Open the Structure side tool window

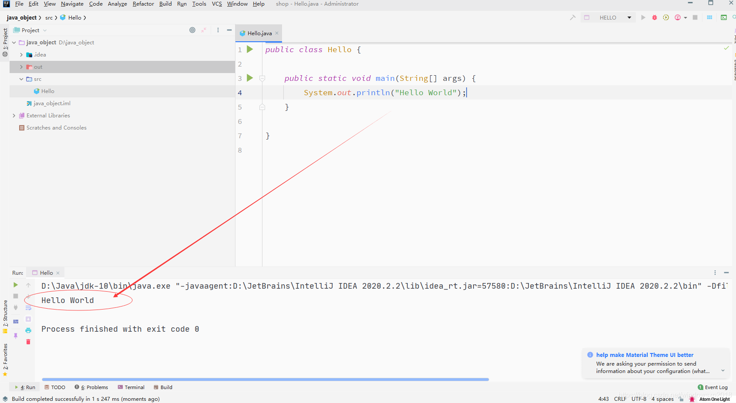5,316
